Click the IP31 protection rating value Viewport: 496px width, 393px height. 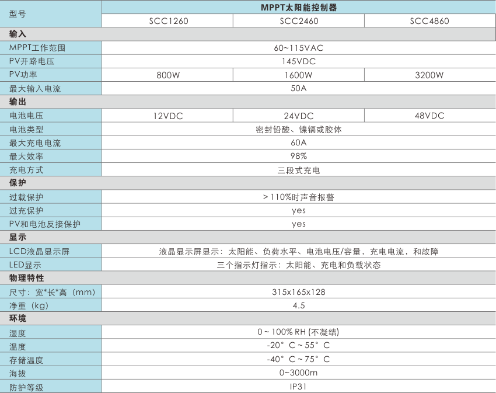298,386
